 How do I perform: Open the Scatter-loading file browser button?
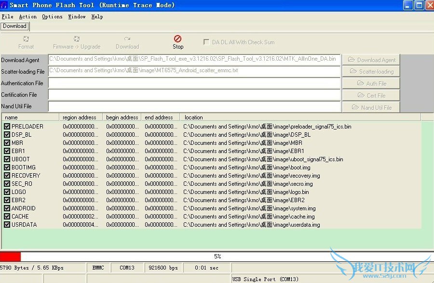pos(371,72)
